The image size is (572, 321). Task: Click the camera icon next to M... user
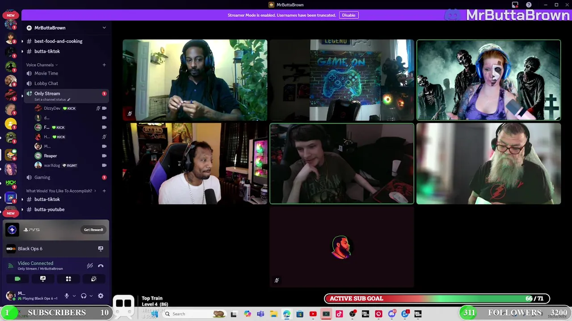point(104,146)
